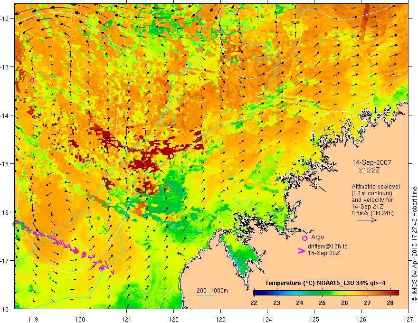The width and height of the screenshot is (418, 323).
Task: Click the longitude axis label '127'
Action: [408, 319]
